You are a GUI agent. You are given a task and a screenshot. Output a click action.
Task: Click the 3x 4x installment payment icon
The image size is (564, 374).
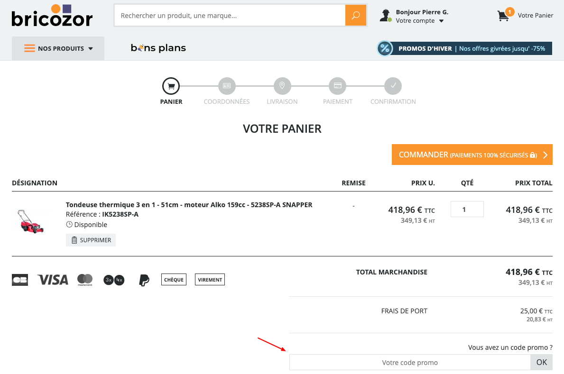tap(114, 280)
